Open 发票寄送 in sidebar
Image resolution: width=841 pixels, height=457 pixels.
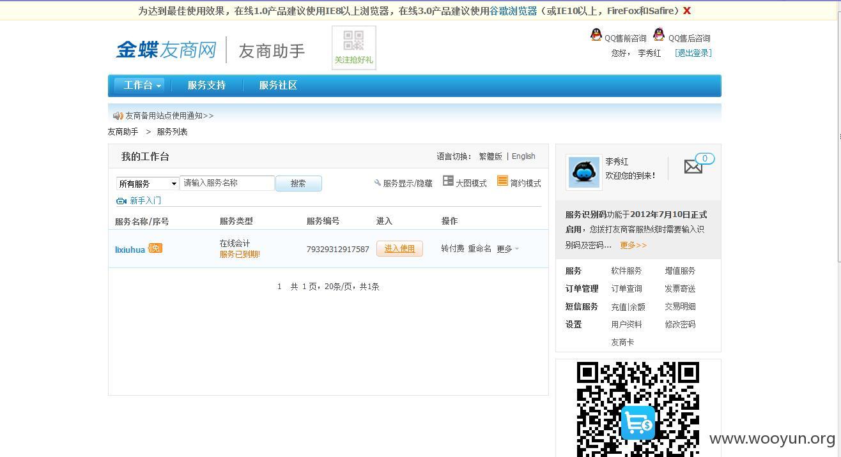pos(680,288)
